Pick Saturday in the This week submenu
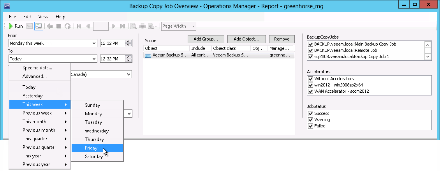Screen dimensions: 440x171 (x=97, y=157)
